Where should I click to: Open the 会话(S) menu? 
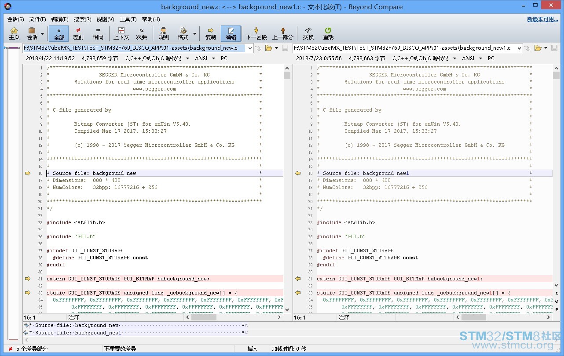pyautogui.click(x=16, y=19)
